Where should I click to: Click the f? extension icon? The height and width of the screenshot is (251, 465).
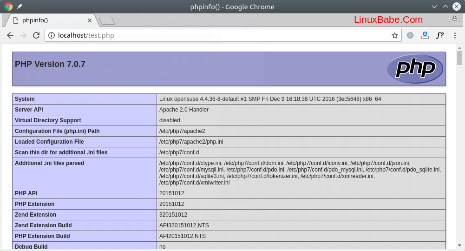pyautogui.click(x=439, y=35)
